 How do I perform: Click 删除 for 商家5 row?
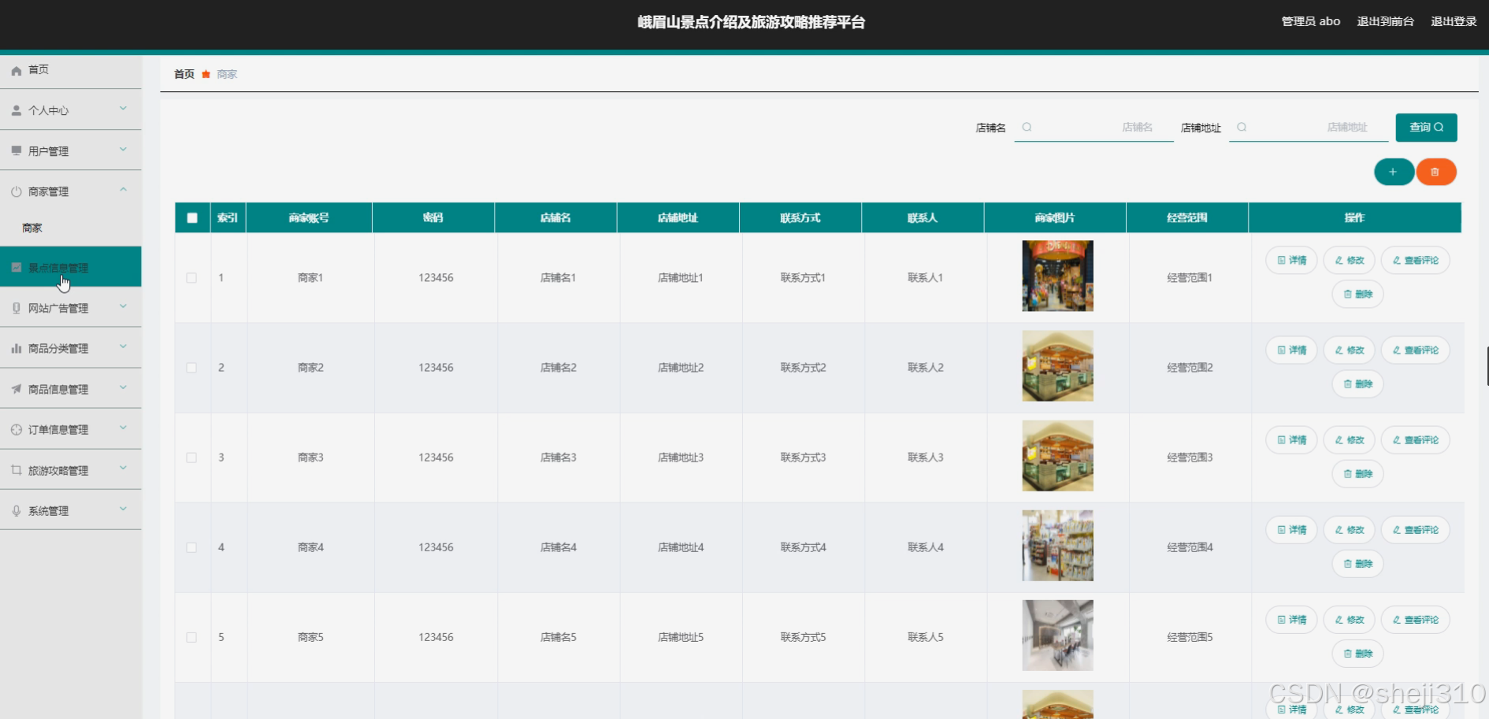pos(1357,653)
